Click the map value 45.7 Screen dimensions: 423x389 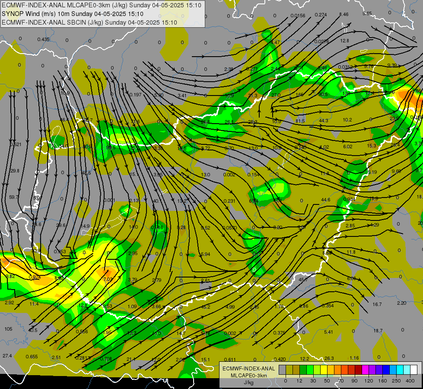[303, 280]
